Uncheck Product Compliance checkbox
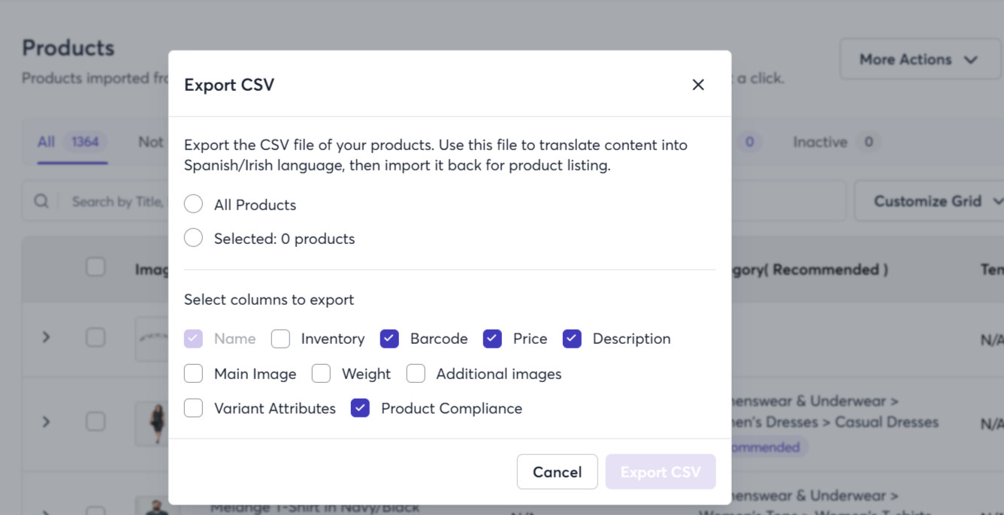 [x=360, y=408]
